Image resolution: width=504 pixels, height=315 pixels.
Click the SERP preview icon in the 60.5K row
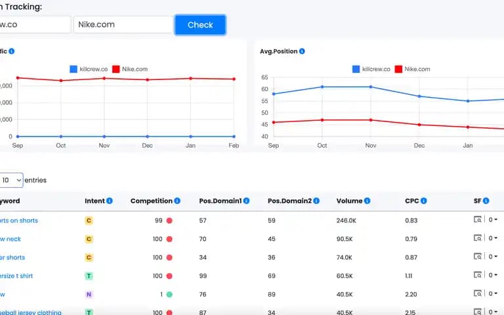tap(478, 275)
